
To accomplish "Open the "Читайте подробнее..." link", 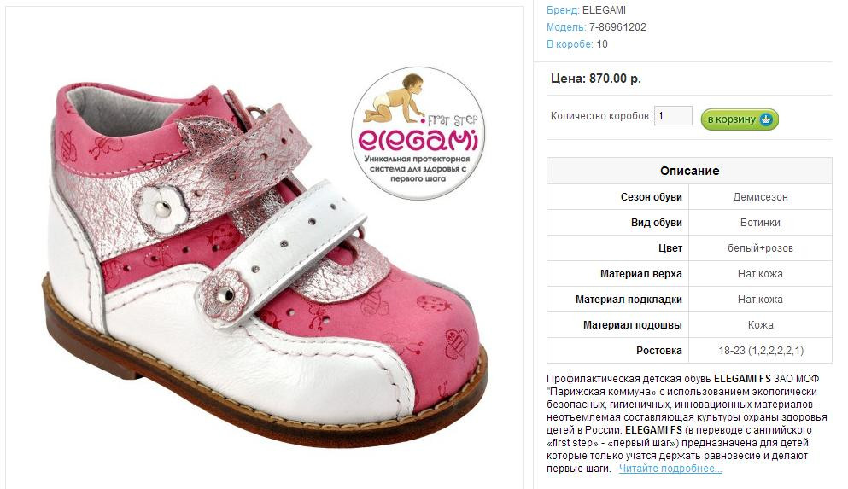I will (x=670, y=469).
